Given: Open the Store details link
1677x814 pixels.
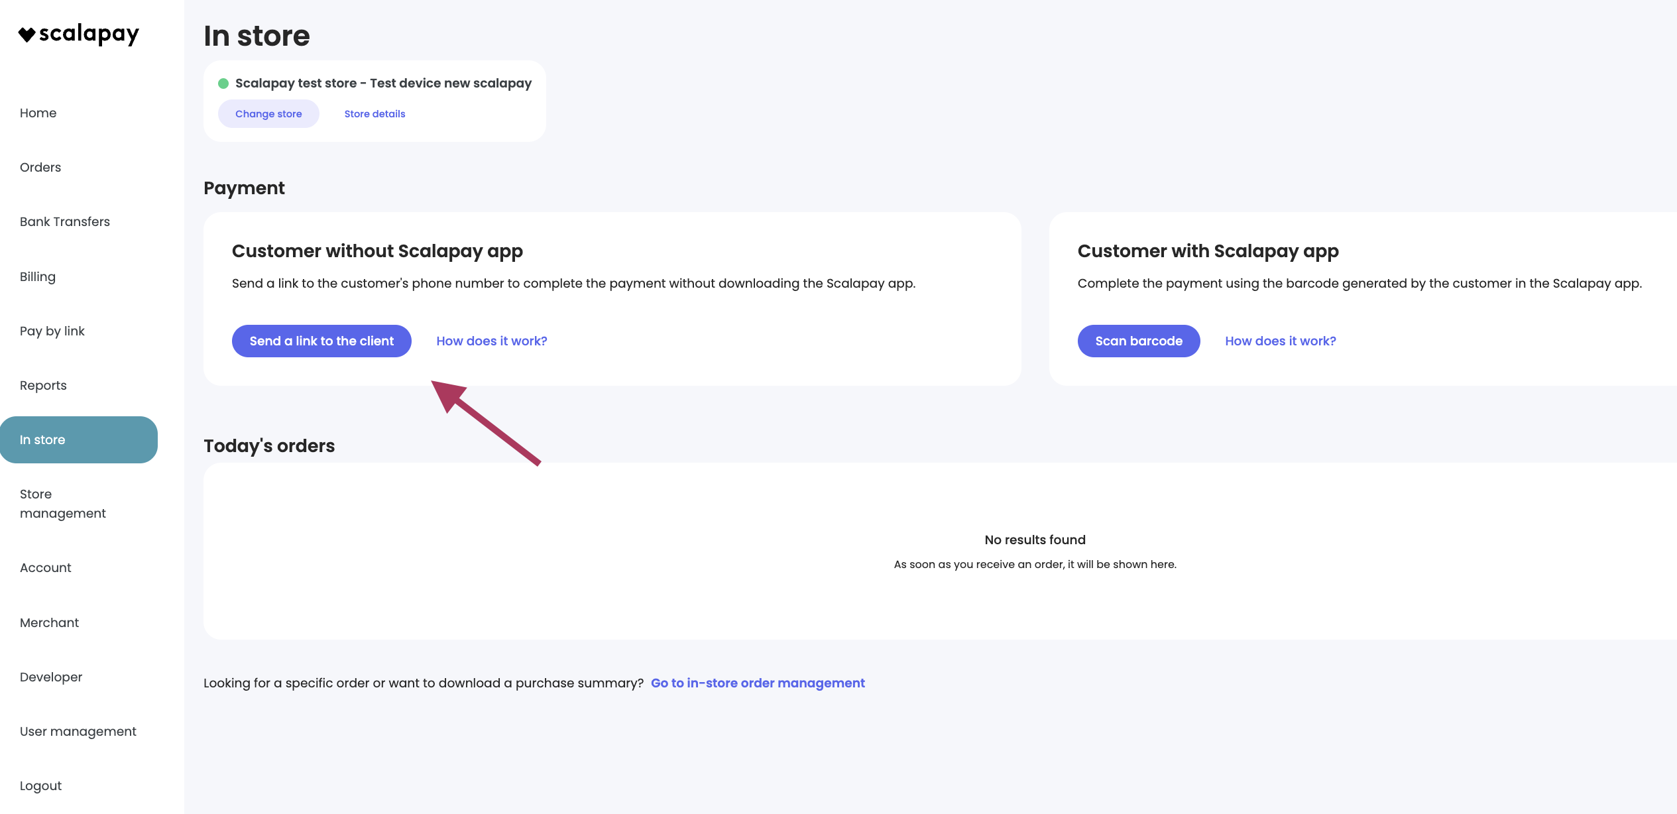Looking at the screenshot, I should point(375,114).
